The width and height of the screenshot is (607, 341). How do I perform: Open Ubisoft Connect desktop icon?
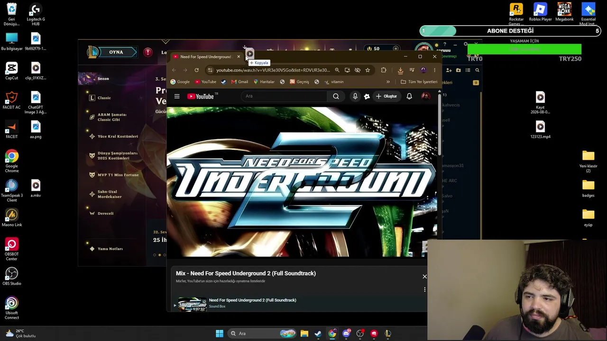point(12,308)
